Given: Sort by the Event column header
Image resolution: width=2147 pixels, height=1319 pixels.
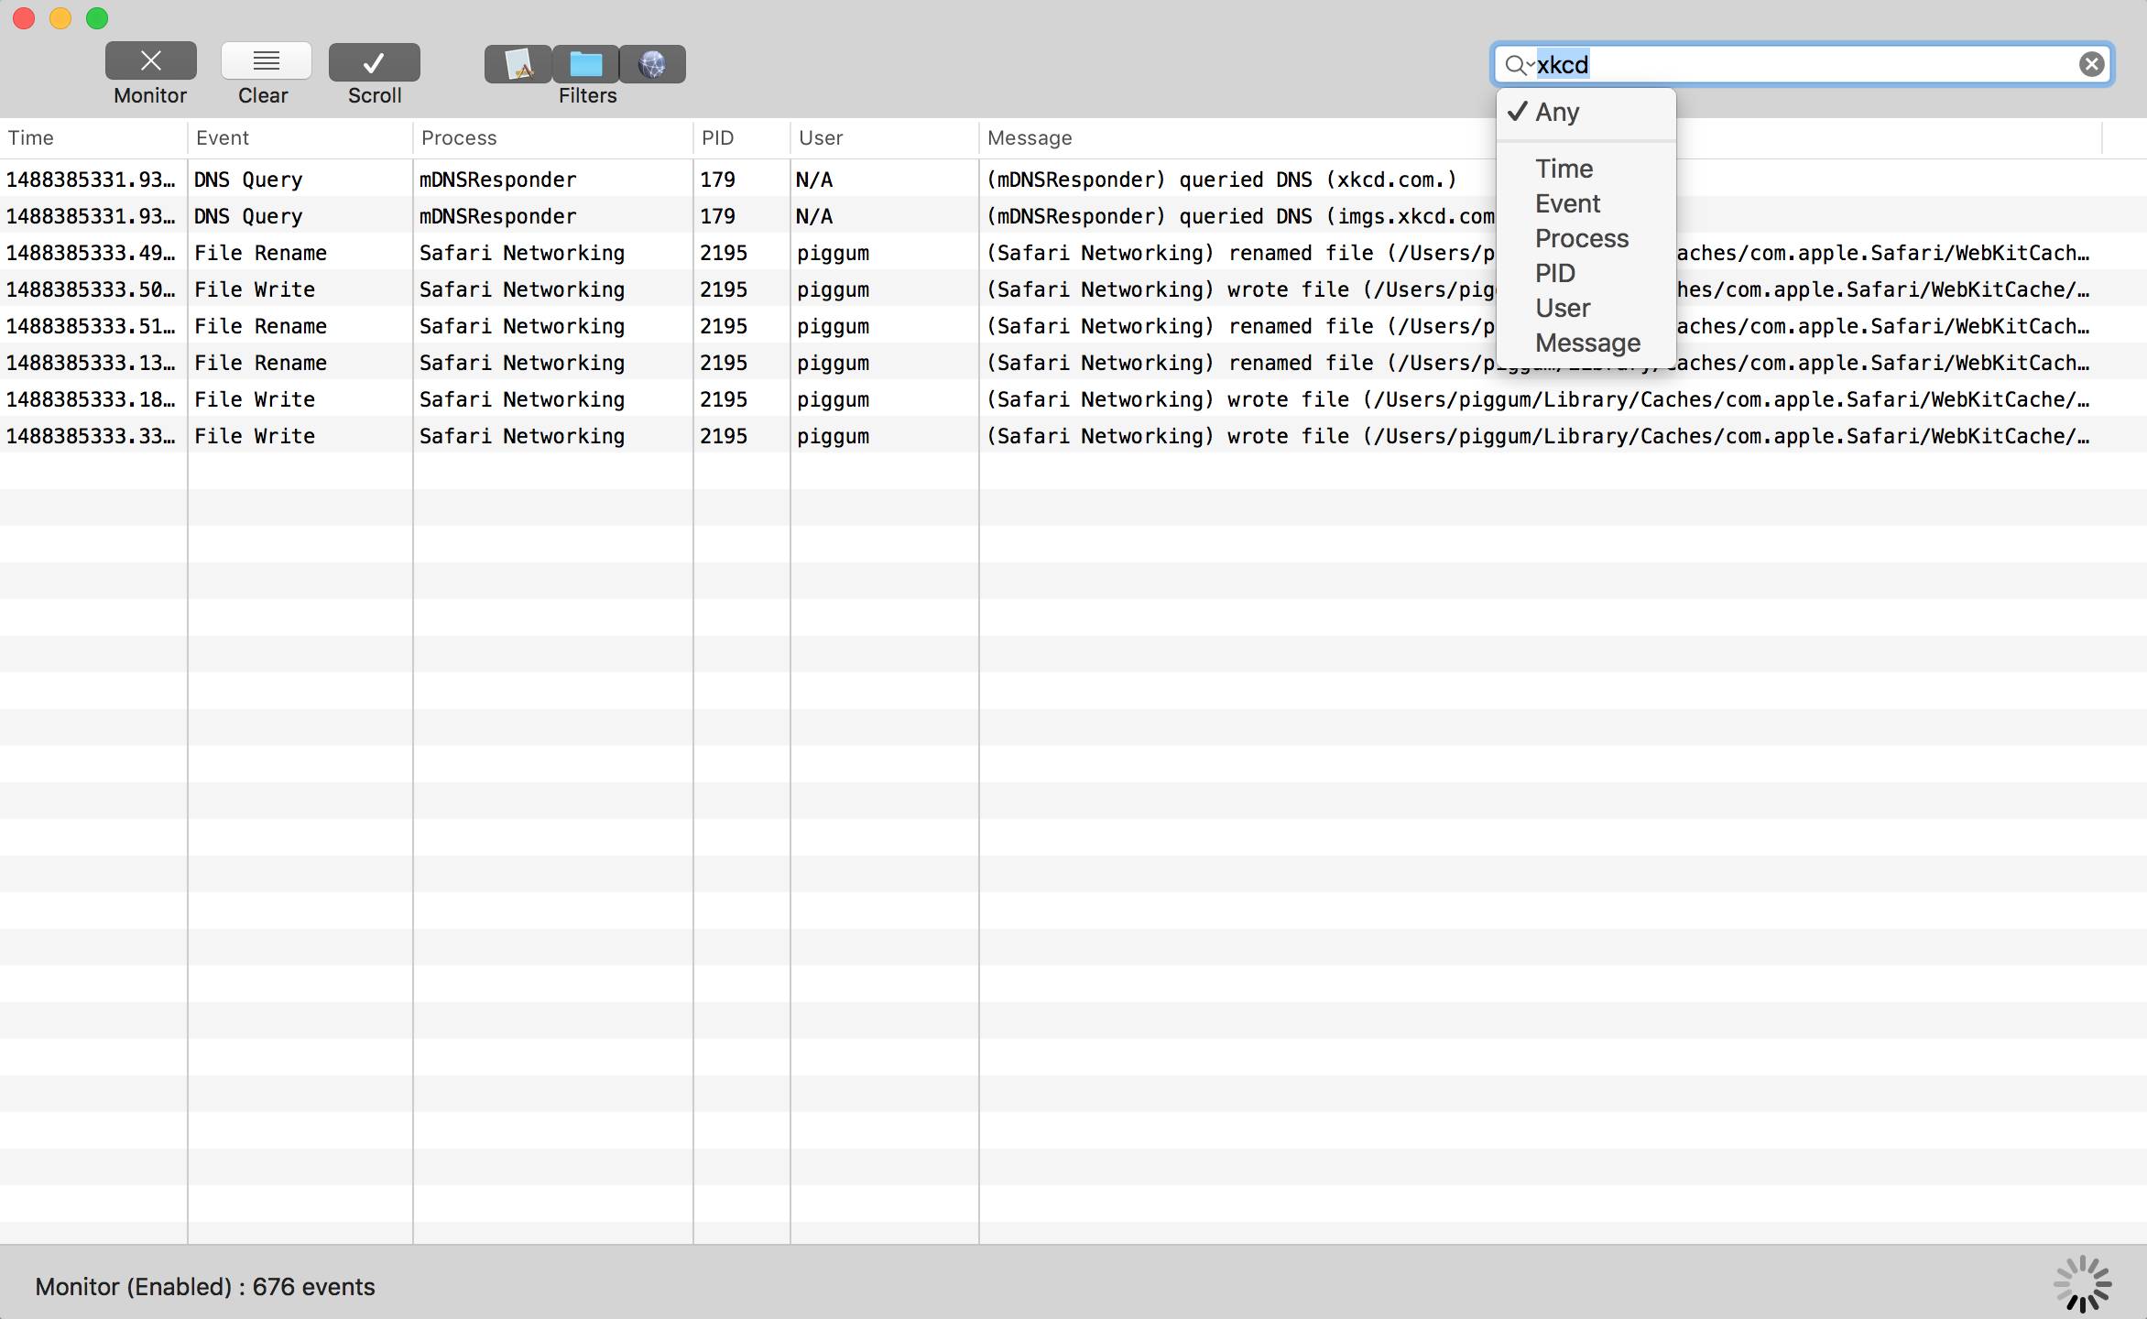Looking at the screenshot, I should (x=223, y=138).
